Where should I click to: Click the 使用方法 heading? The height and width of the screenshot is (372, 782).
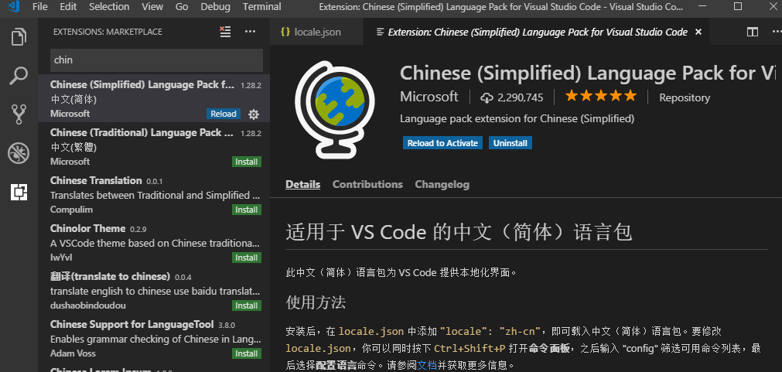pos(316,302)
